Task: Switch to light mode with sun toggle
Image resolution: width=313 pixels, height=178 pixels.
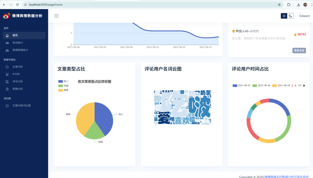Action: point(284,16)
